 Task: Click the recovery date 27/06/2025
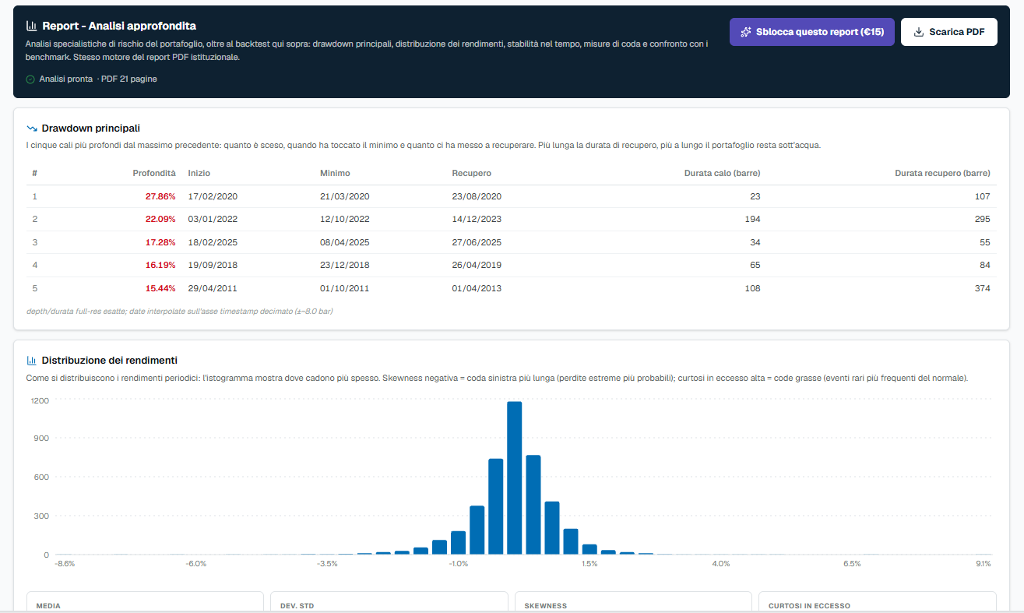(x=477, y=242)
